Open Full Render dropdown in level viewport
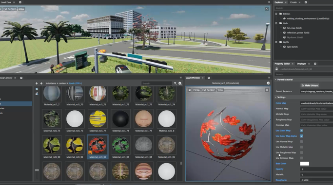333x185 pixels. pyautogui.click(x=10, y=9)
